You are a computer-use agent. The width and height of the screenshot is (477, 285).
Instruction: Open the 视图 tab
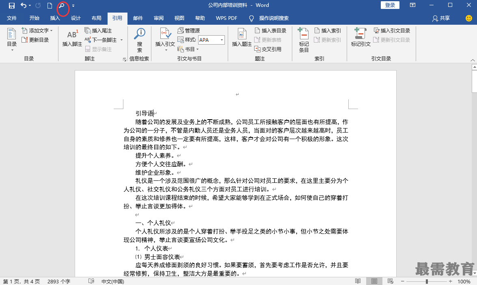(x=179, y=18)
